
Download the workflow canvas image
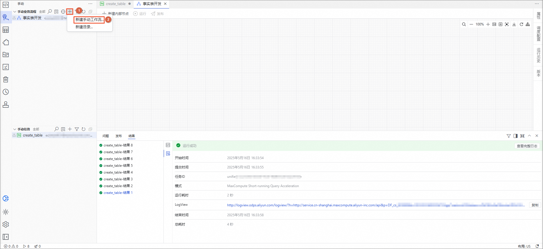(514, 24)
